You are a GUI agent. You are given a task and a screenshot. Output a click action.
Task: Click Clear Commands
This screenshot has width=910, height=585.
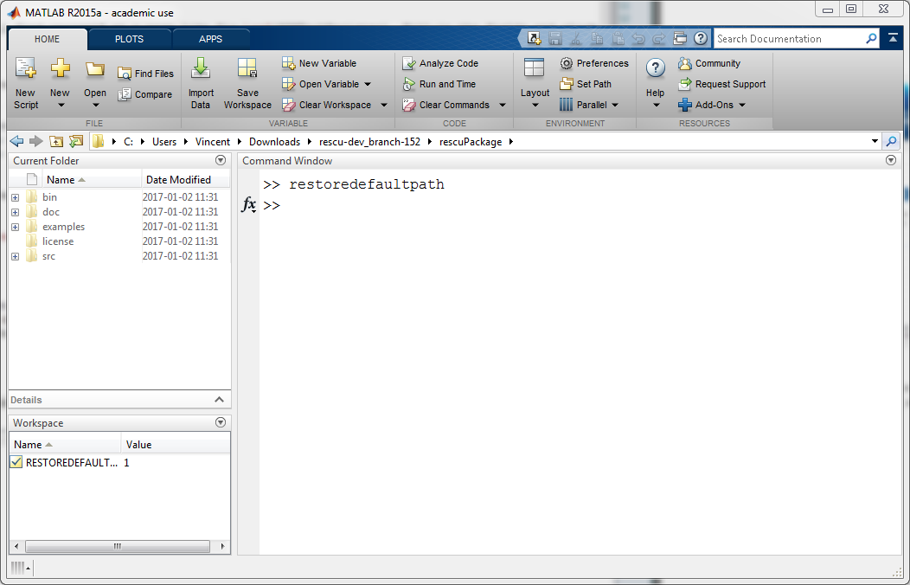tap(446, 105)
